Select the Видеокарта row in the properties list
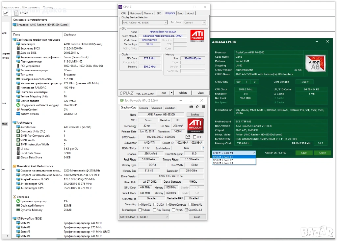Image resolution: width=337 pixels, height=241 pixels. [x=28, y=44]
